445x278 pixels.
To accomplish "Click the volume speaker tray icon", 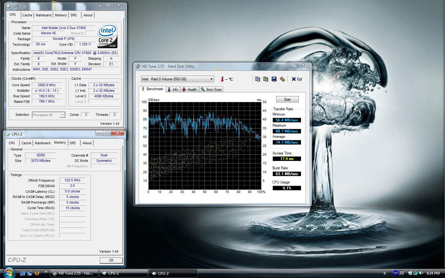I will tap(421, 273).
